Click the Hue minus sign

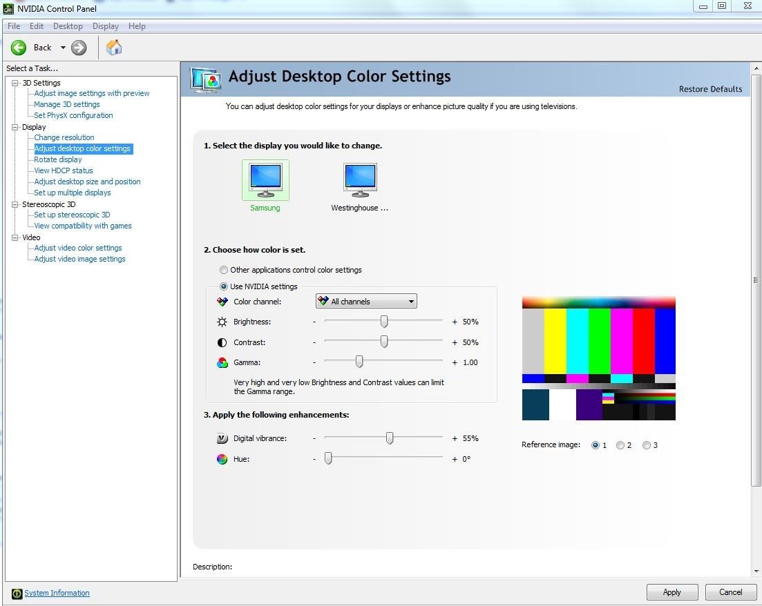coord(314,459)
